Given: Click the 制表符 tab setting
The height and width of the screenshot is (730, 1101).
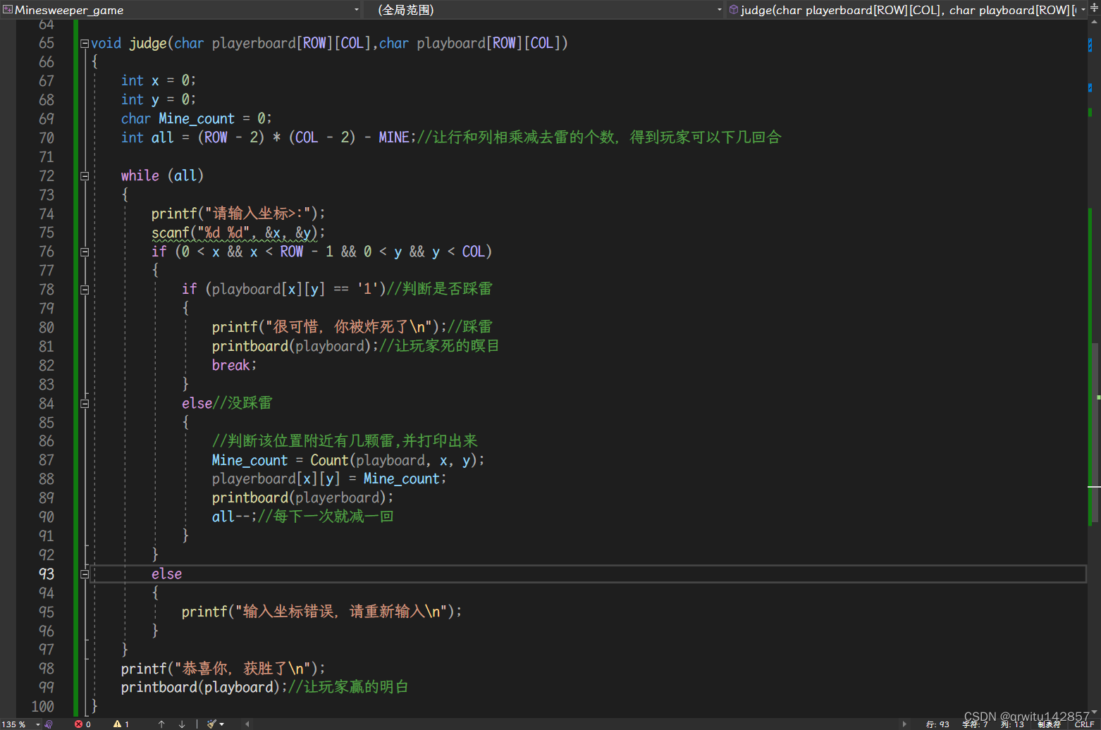Looking at the screenshot, I should 1049,724.
